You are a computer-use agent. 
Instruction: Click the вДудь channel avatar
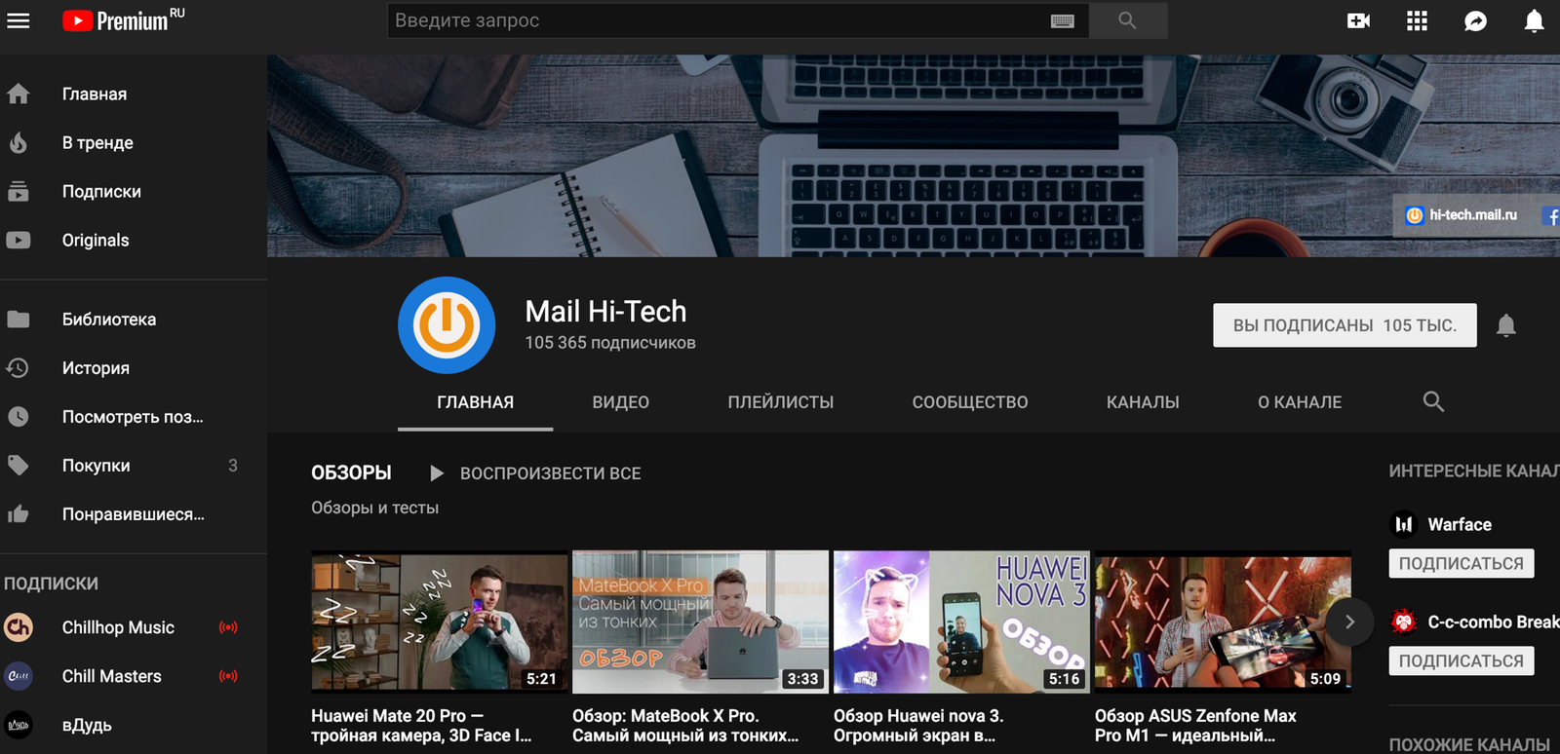point(19,725)
